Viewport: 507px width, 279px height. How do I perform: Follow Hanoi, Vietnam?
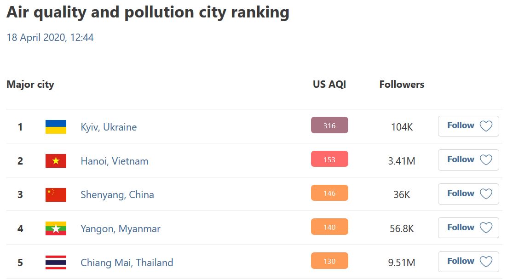point(468,160)
